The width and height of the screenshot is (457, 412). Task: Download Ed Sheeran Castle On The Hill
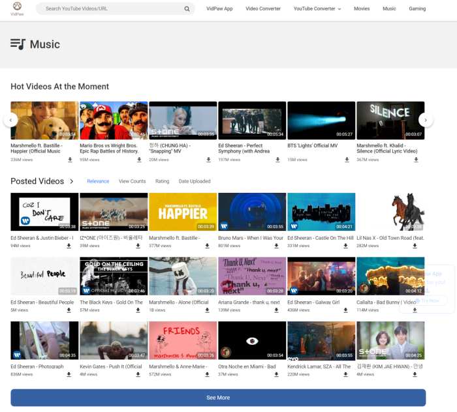coord(345,246)
